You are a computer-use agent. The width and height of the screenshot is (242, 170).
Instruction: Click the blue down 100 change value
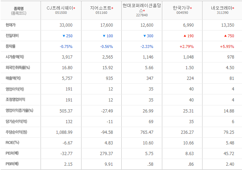[x=108, y=36]
